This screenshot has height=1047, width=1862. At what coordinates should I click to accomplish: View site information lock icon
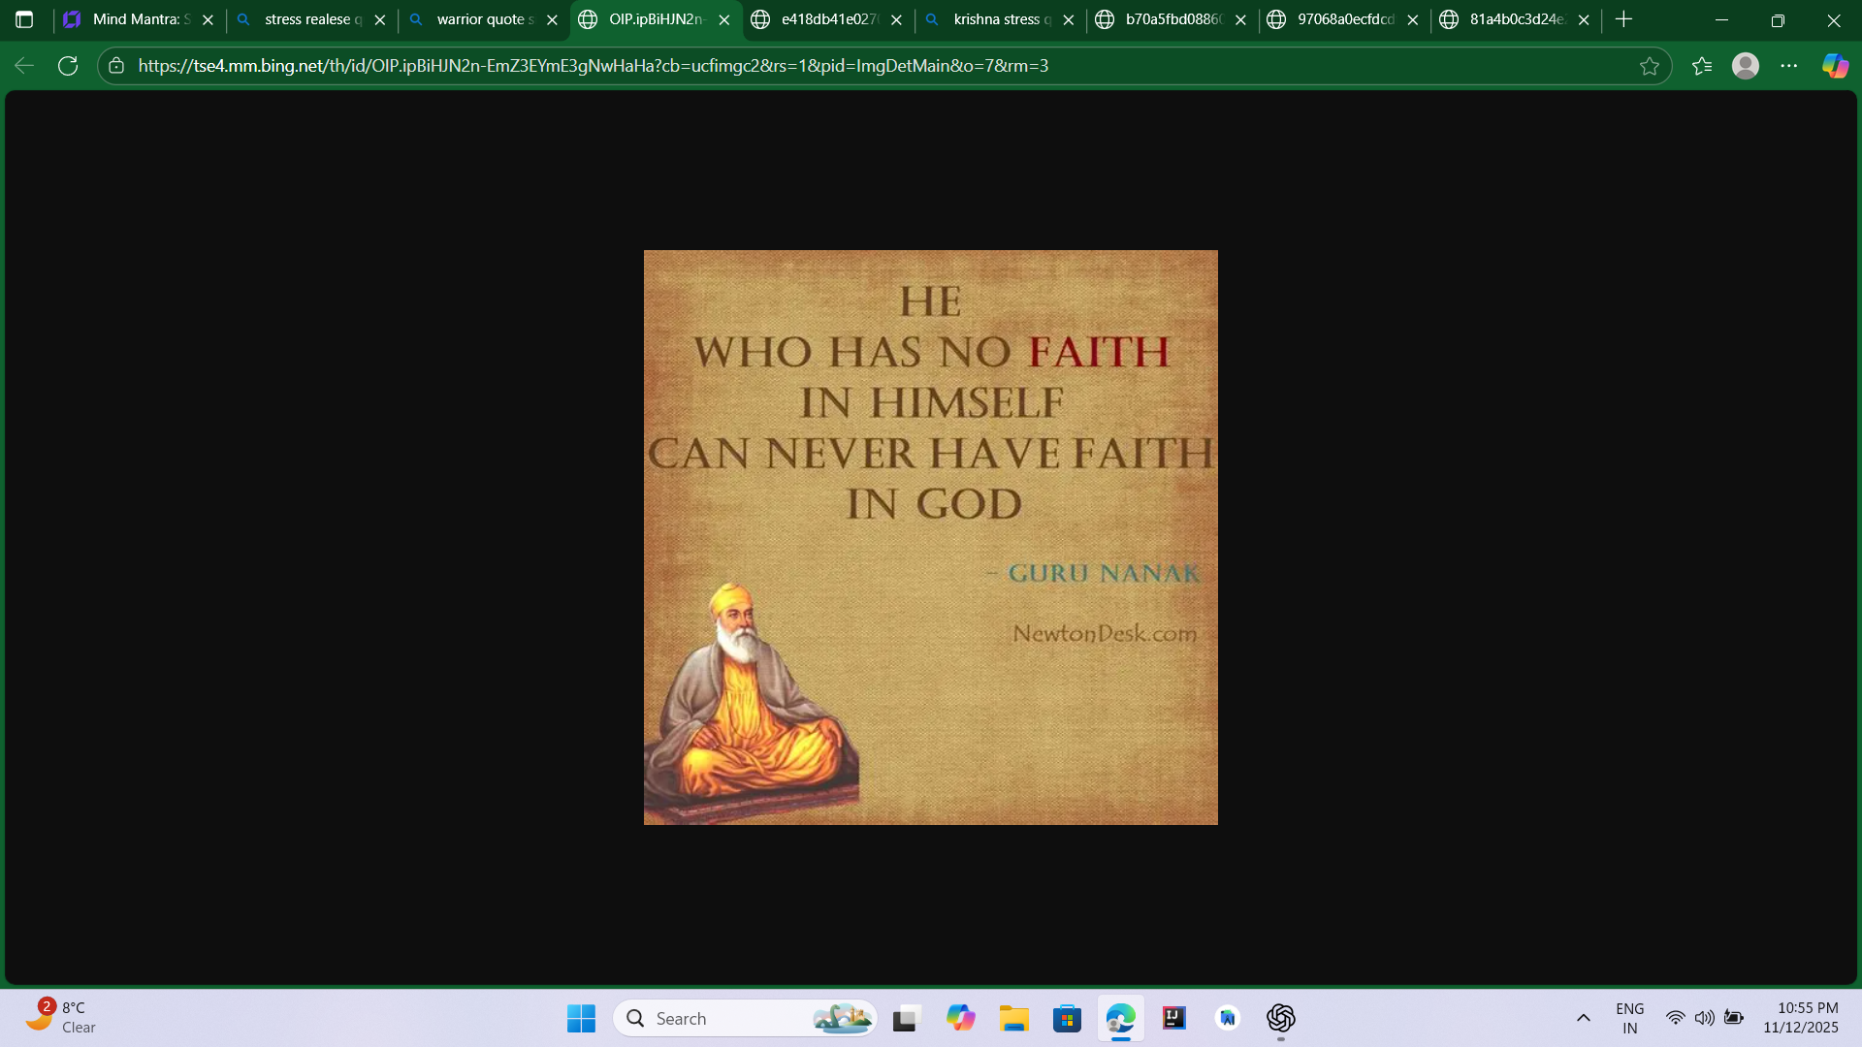pos(116,66)
